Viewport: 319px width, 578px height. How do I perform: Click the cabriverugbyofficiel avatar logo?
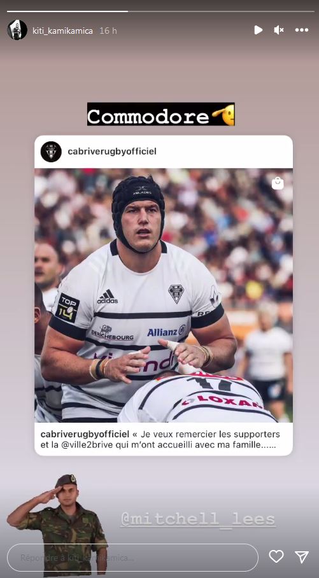coord(51,152)
